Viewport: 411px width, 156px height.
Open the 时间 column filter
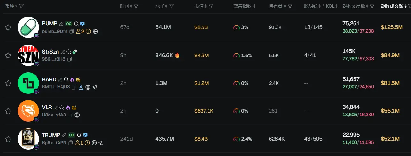tap(136, 6)
